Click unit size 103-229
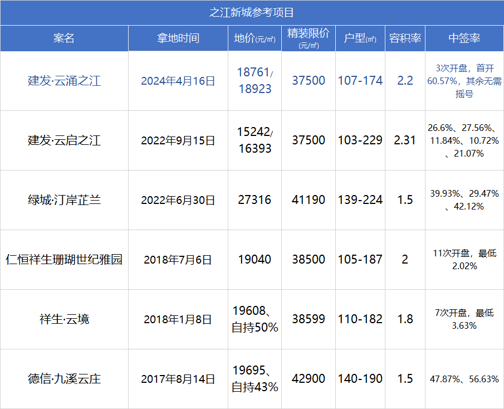The height and width of the screenshot is (409, 504). 360,140
